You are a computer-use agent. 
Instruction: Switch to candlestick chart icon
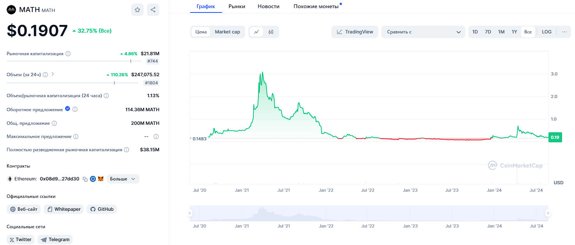(271, 32)
